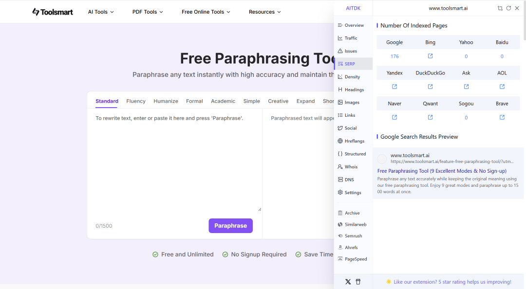Select the Standard paraphrasing mode tab
Image resolution: width=526 pixels, height=289 pixels.
pos(107,101)
